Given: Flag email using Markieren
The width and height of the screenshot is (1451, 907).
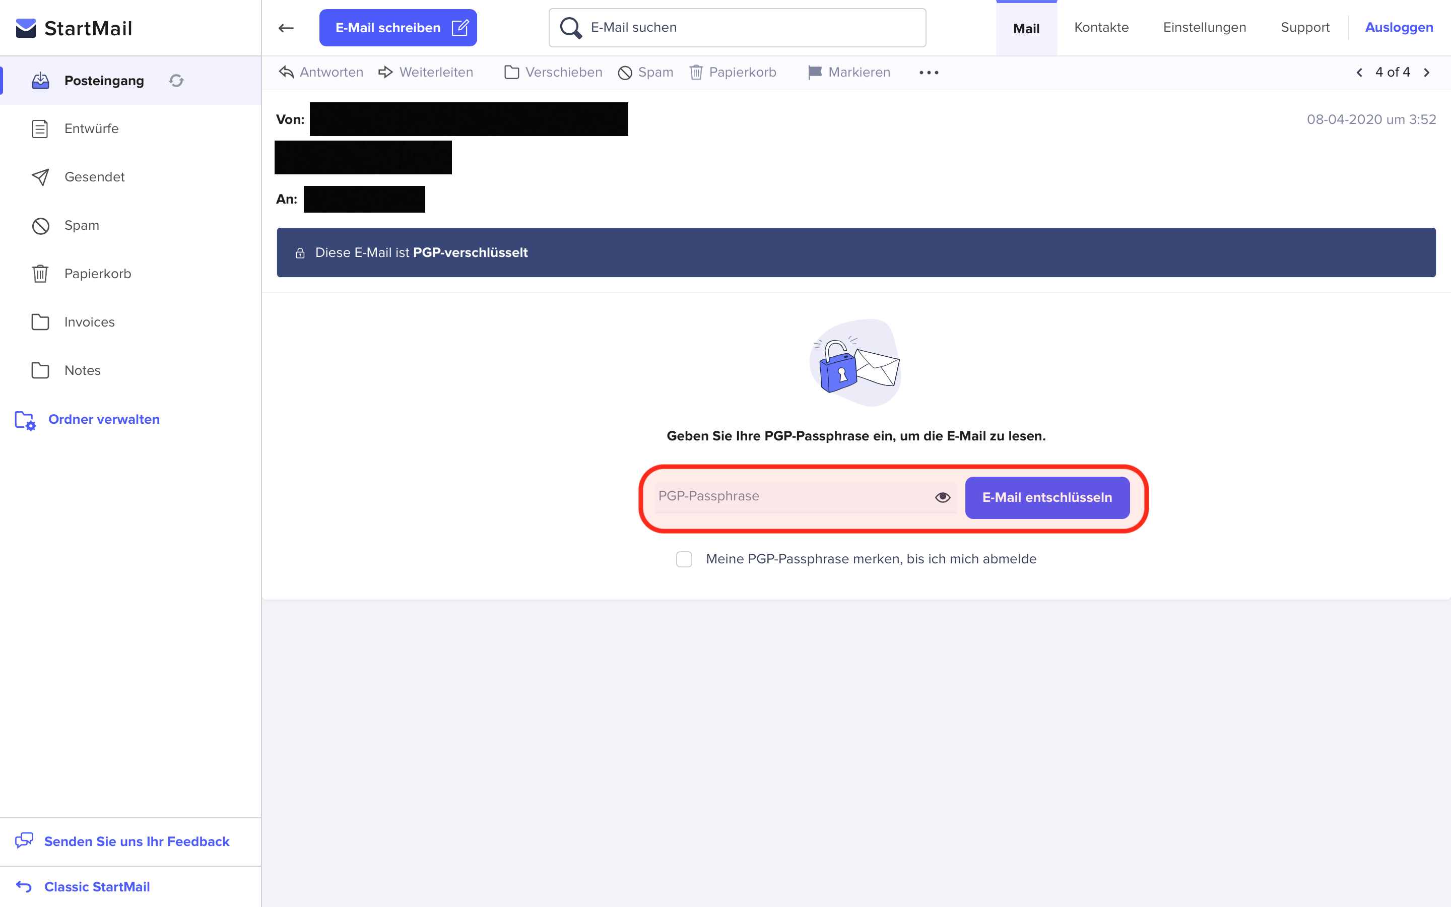Looking at the screenshot, I should 849,72.
